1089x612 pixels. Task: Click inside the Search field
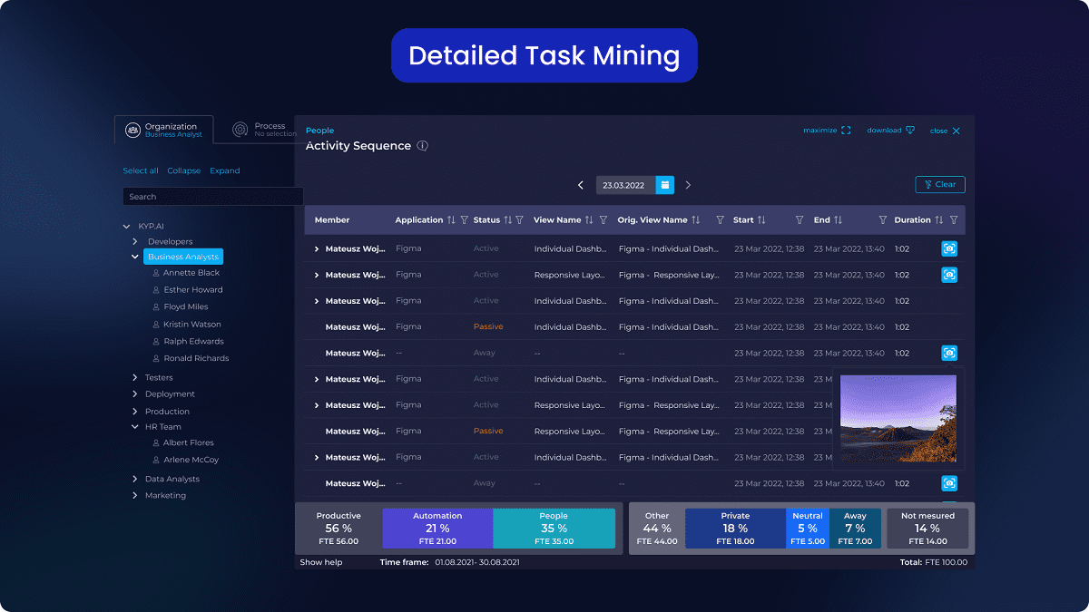pos(212,196)
